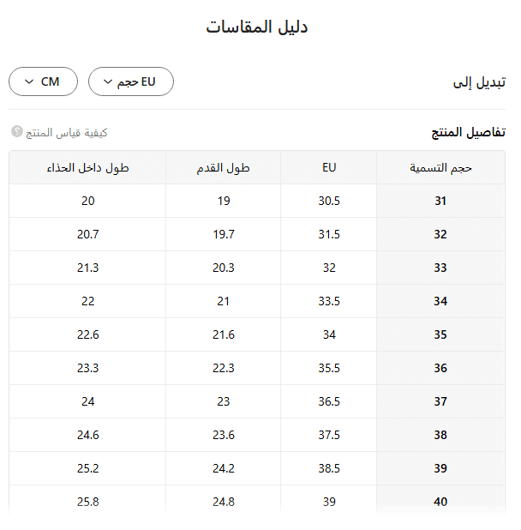This screenshot has width=521, height=530.
Task: Click the bold size 34 label cell
Action: (x=440, y=302)
